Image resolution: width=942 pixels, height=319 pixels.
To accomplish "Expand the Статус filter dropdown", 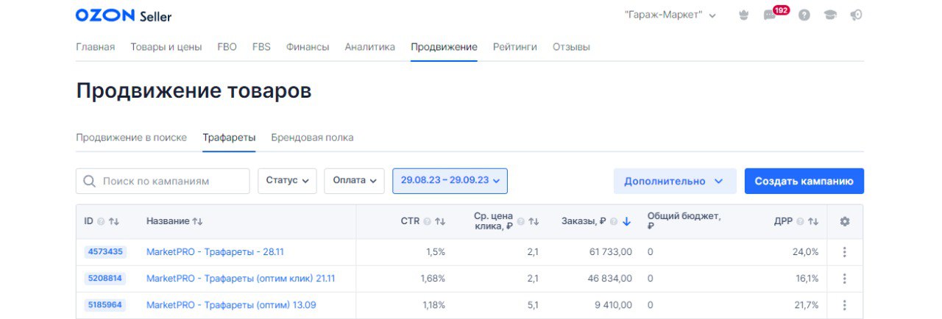I will pos(287,181).
